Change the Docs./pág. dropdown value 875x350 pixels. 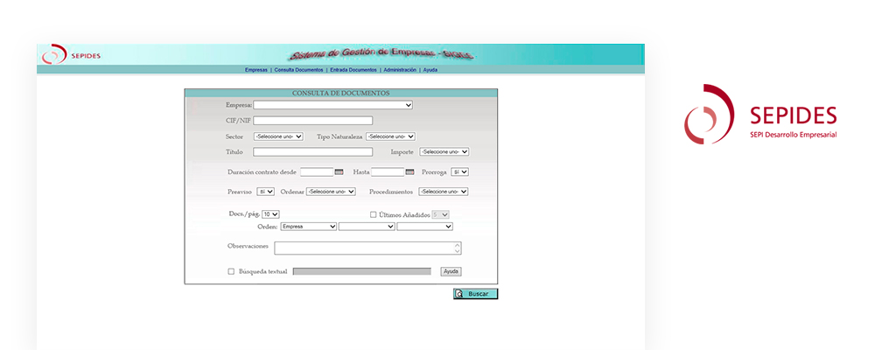pyautogui.click(x=270, y=214)
